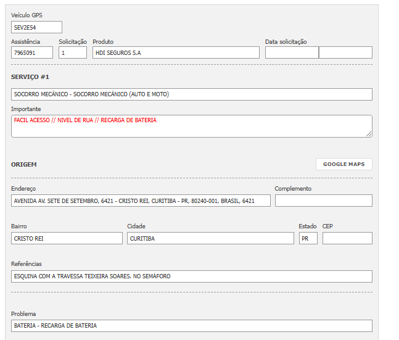Focus the empty Complemento field
Viewport: 399px width, 340px height.
tap(323, 201)
